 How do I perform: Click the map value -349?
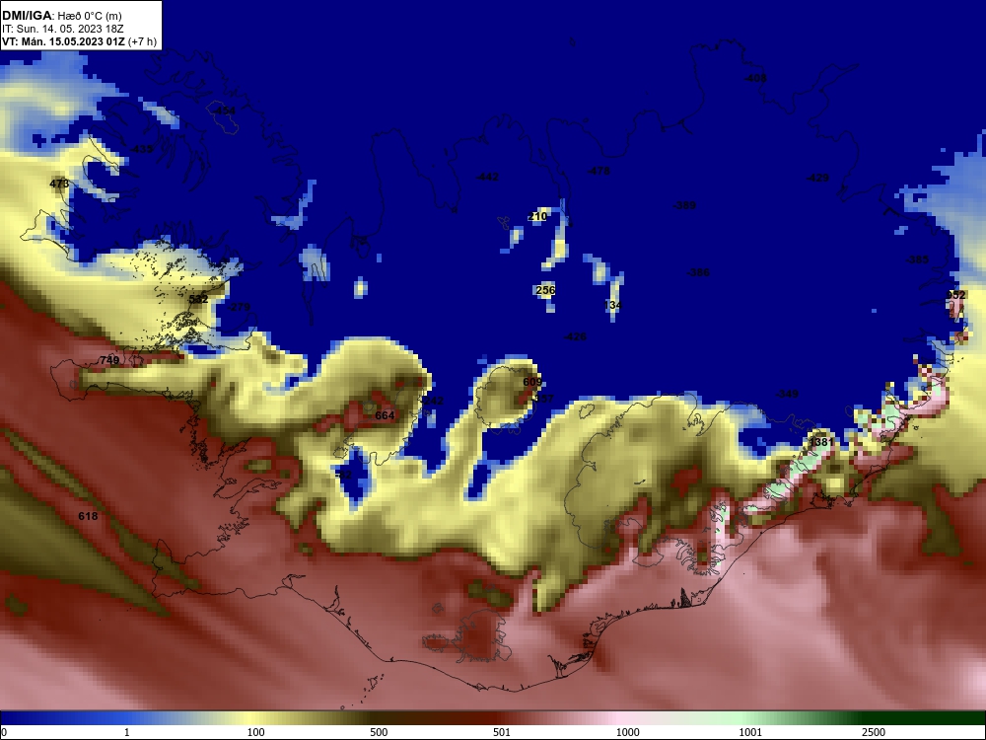point(787,394)
